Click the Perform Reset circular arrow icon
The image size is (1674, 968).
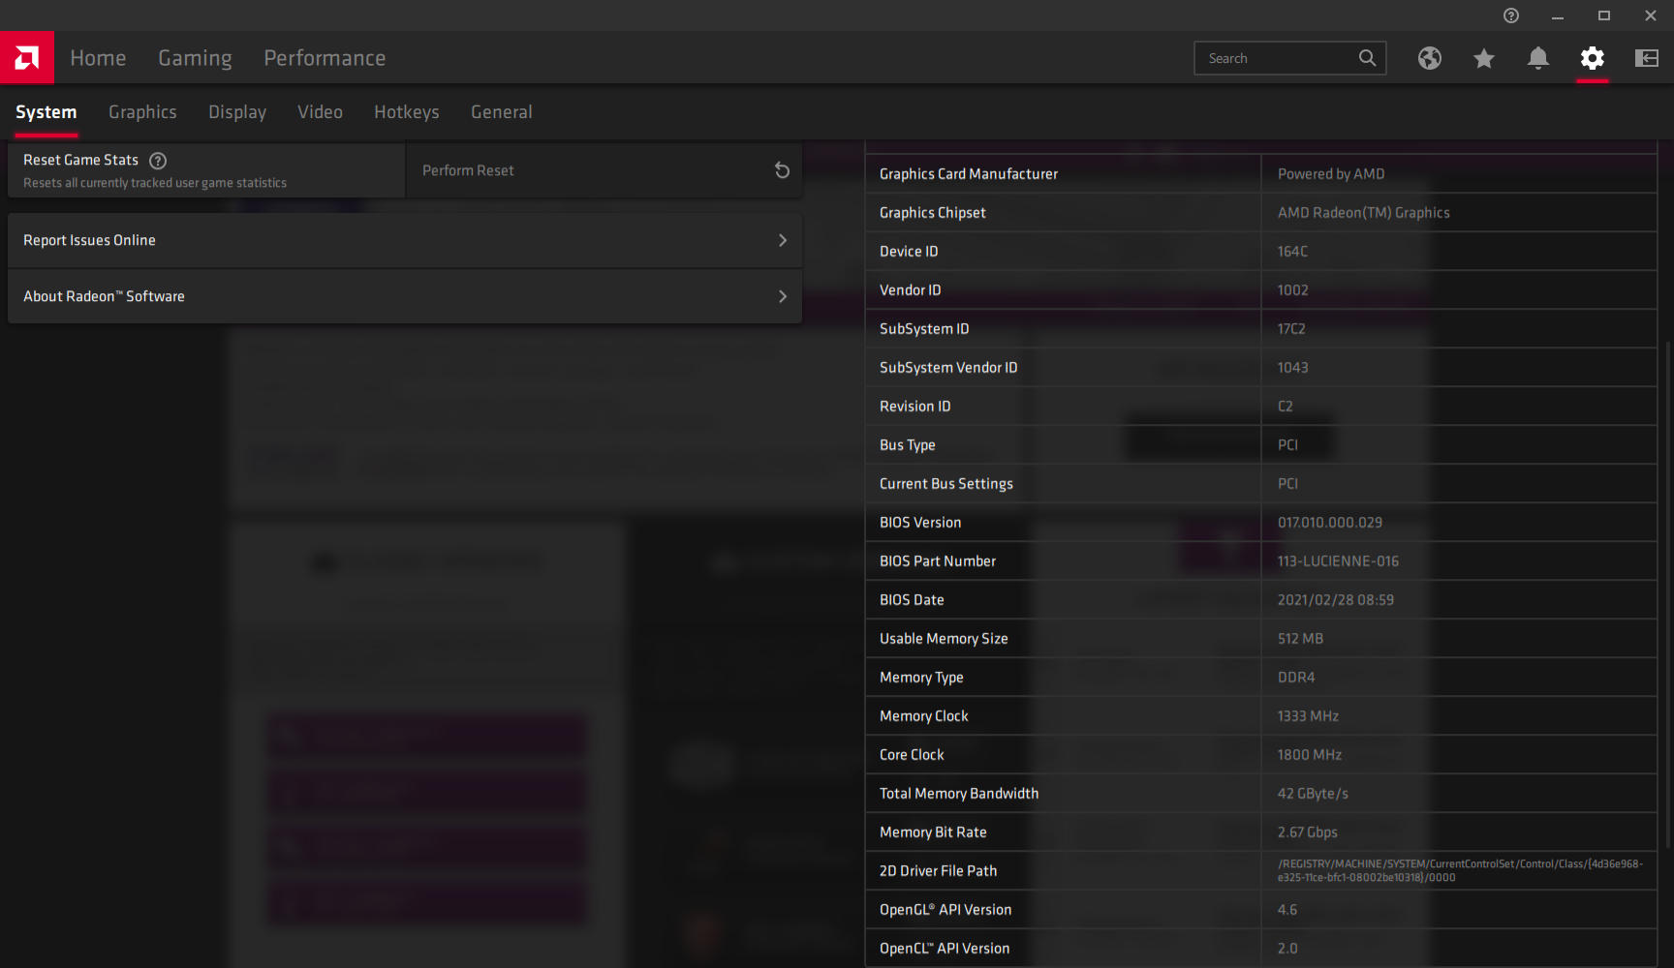(783, 170)
